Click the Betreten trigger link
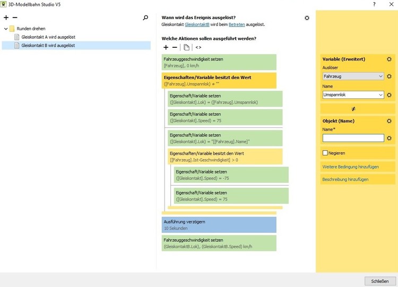 tap(236, 24)
